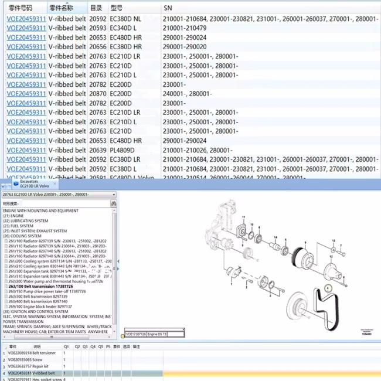This screenshot has height=381, width=381.
Task: Click page icon beside 263/100 Belt transmission
Action: [6, 287]
